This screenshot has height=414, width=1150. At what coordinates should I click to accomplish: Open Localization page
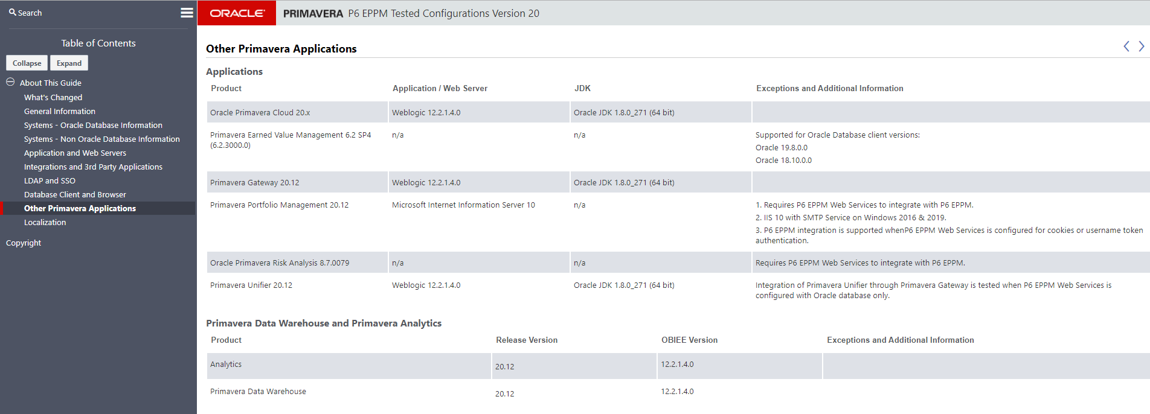[45, 222]
